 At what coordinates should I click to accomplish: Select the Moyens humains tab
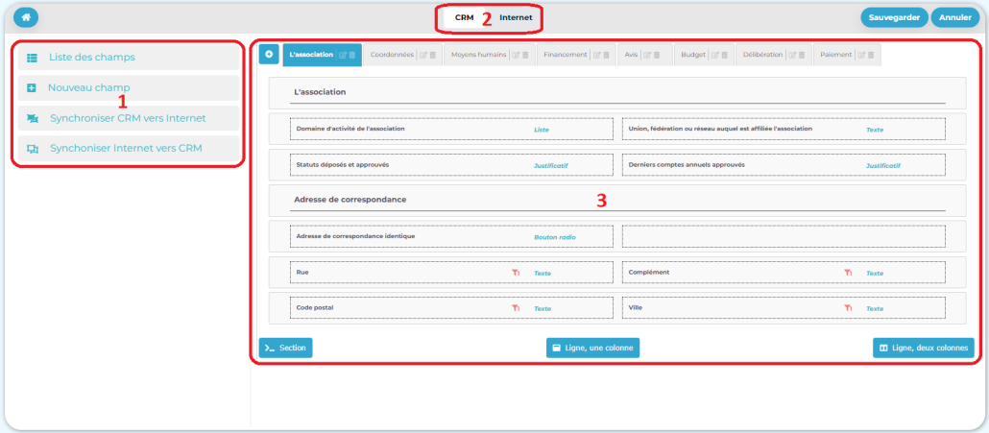pyautogui.click(x=477, y=56)
